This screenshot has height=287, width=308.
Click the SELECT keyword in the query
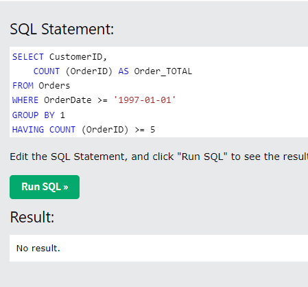click(28, 57)
